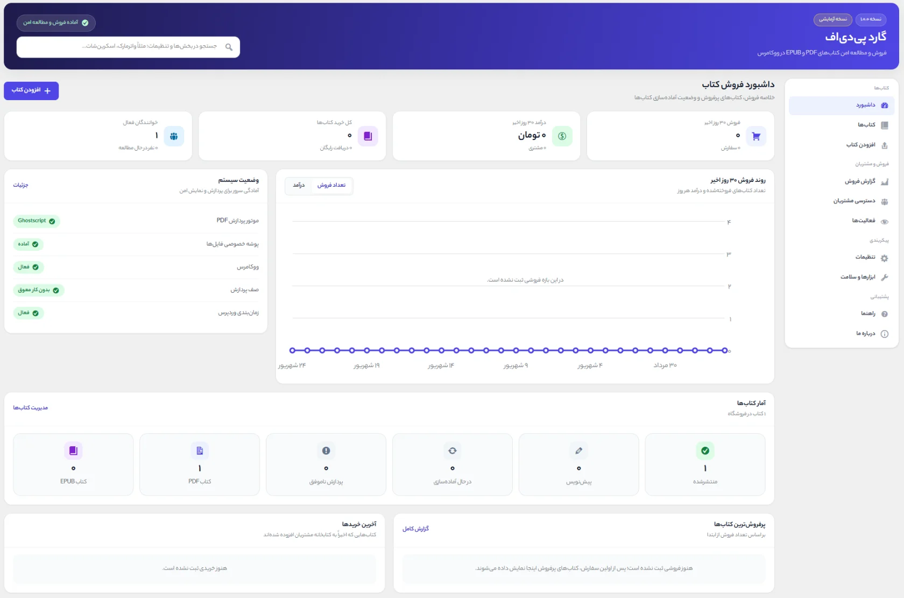Open the جزئیات link in system status
This screenshot has width=904, height=598.
pyautogui.click(x=20, y=185)
